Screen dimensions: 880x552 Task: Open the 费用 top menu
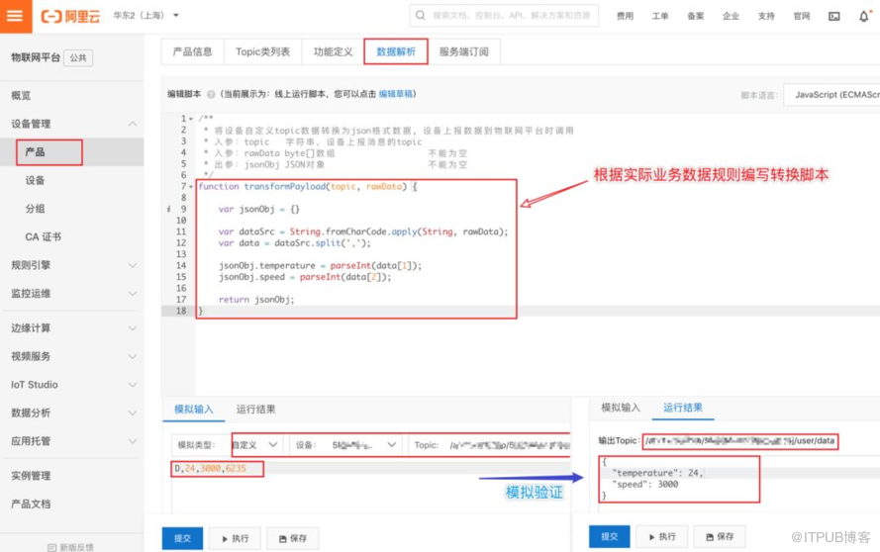[x=625, y=16]
